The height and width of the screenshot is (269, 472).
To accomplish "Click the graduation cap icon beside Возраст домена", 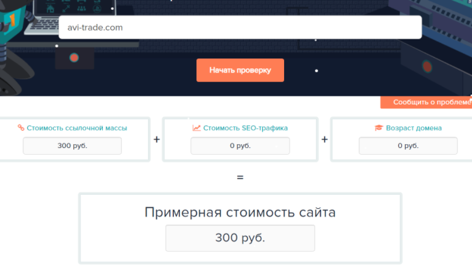I will click(x=378, y=128).
